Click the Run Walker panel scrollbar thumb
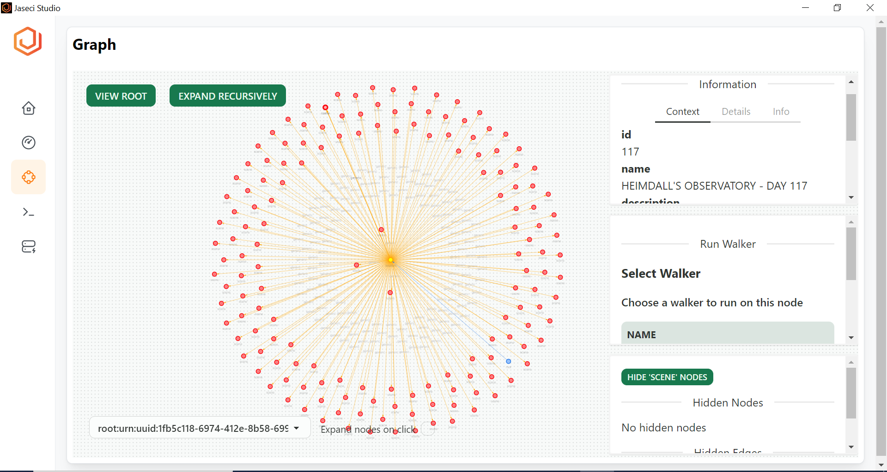887x472 pixels. coord(851,254)
